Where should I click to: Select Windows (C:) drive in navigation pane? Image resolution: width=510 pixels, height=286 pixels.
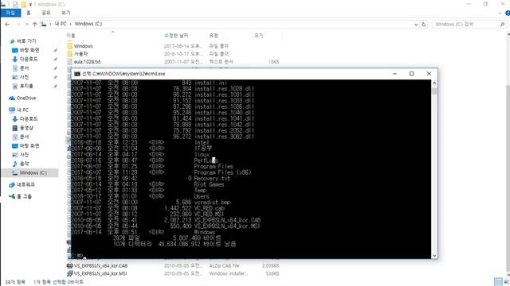(x=29, y=173)
